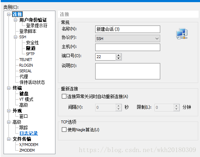Select 终端 in the category tree
The image size is (200, 157).
[17, 88]
